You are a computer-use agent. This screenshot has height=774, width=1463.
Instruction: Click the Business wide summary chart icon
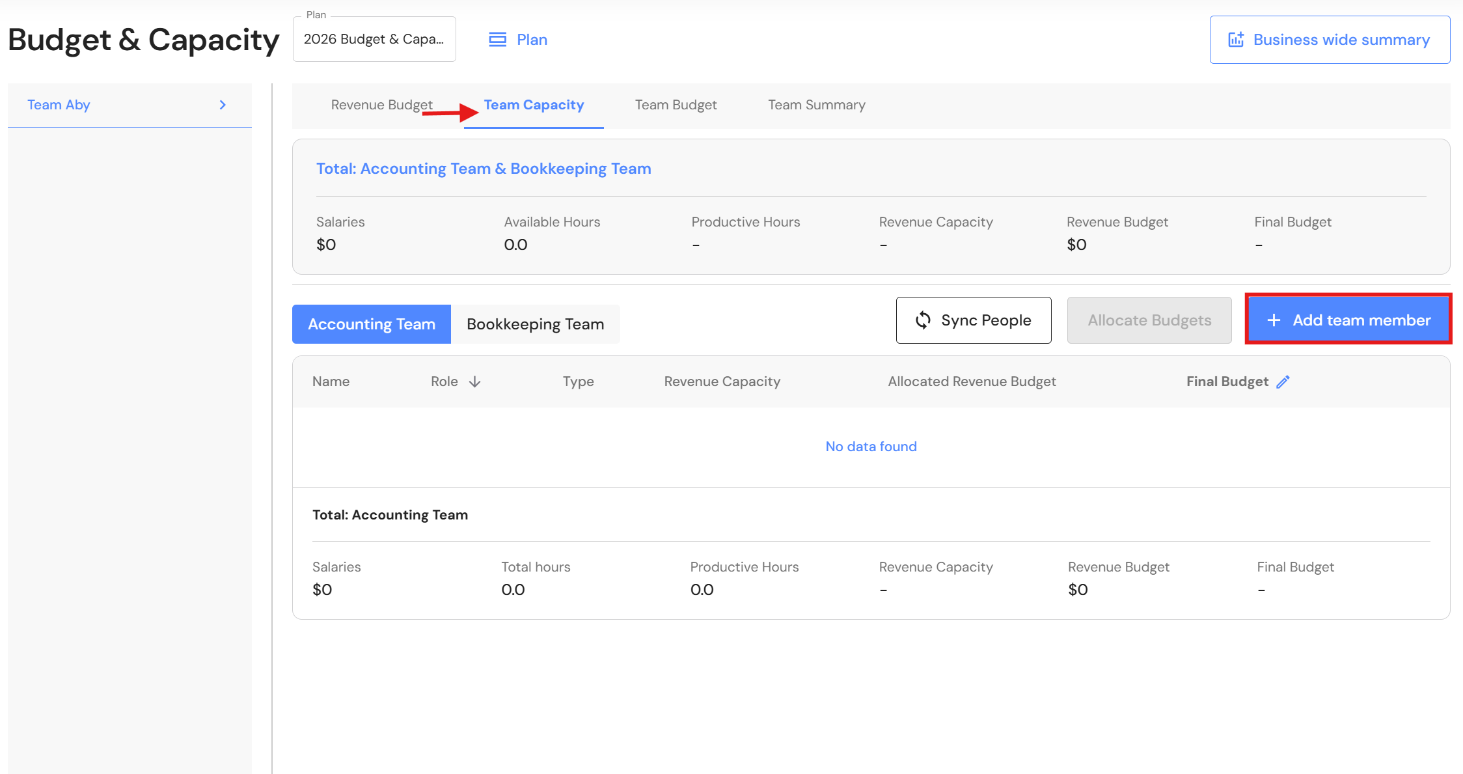pos(1235,40)
